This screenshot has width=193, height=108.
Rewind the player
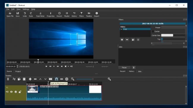click(50, 66)
